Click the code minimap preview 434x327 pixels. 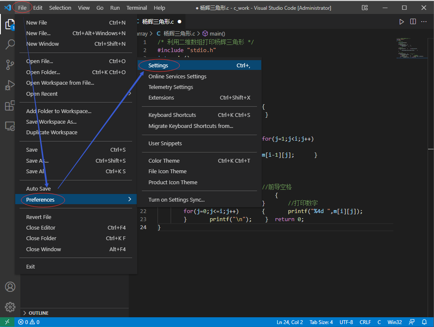(x=411, y=48)
